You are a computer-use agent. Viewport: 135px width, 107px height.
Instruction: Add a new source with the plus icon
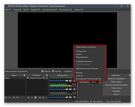(28, 98)
